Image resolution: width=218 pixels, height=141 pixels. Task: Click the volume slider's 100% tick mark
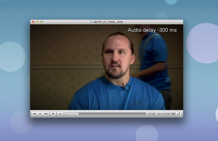tap(168, 114)
